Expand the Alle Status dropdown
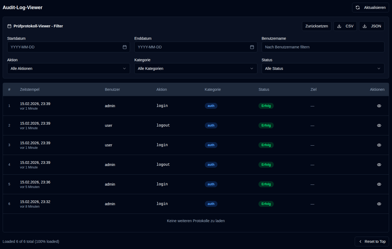Screen dimensions: 392x249 (x=323, y=68)
